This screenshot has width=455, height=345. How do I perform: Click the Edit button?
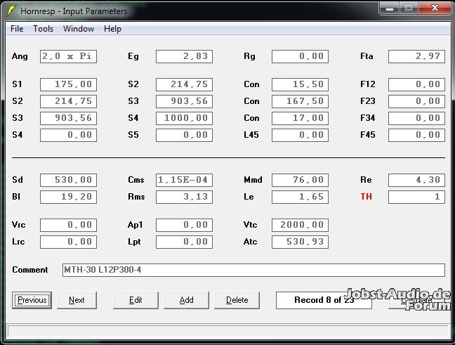tap(136, 300)
